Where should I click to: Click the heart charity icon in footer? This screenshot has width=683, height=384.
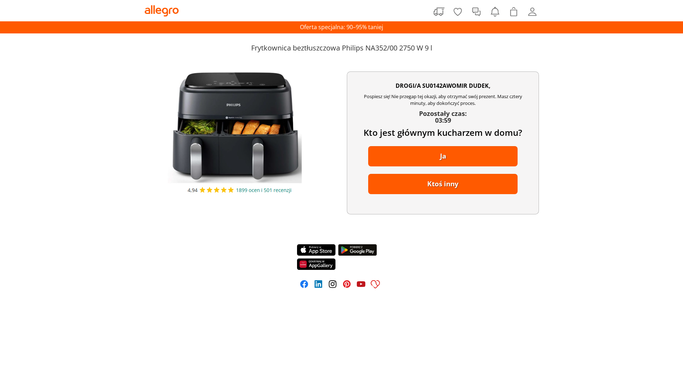(x=375, y=284)
